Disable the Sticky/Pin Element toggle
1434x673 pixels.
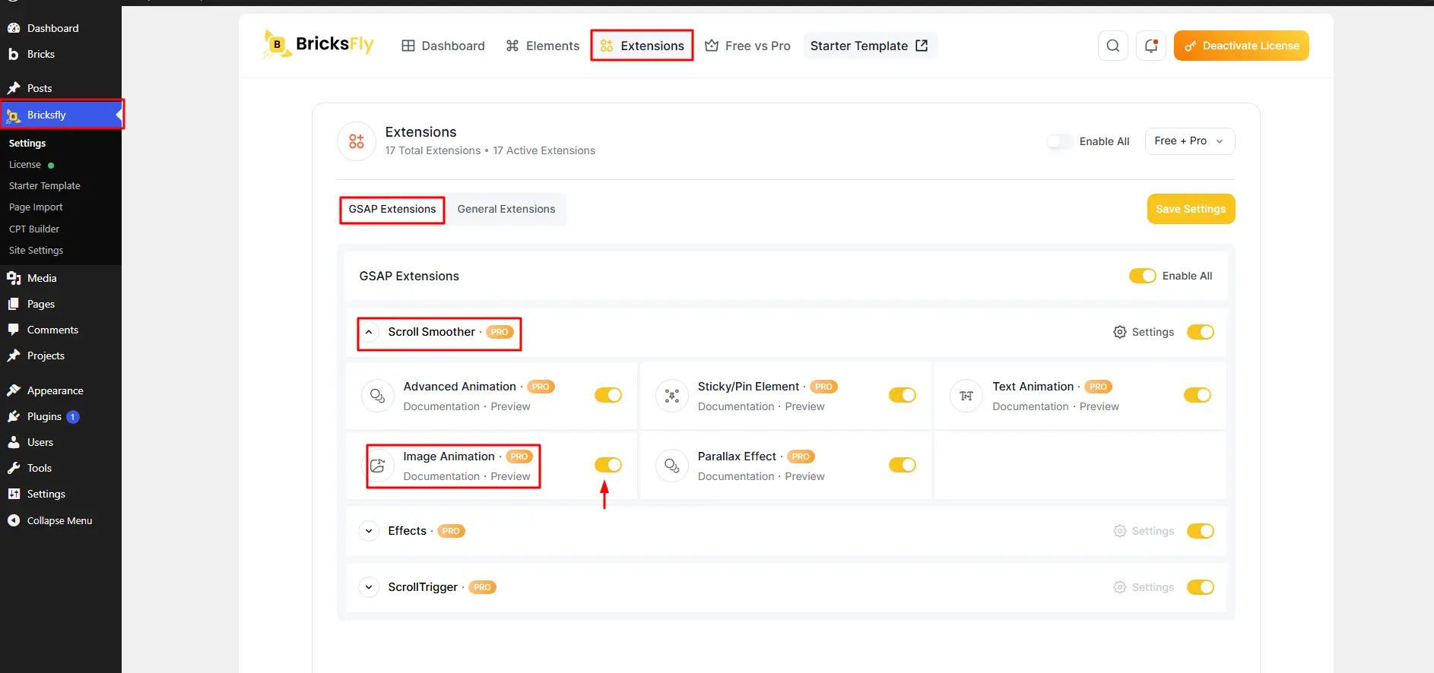(x=903, y=395)
